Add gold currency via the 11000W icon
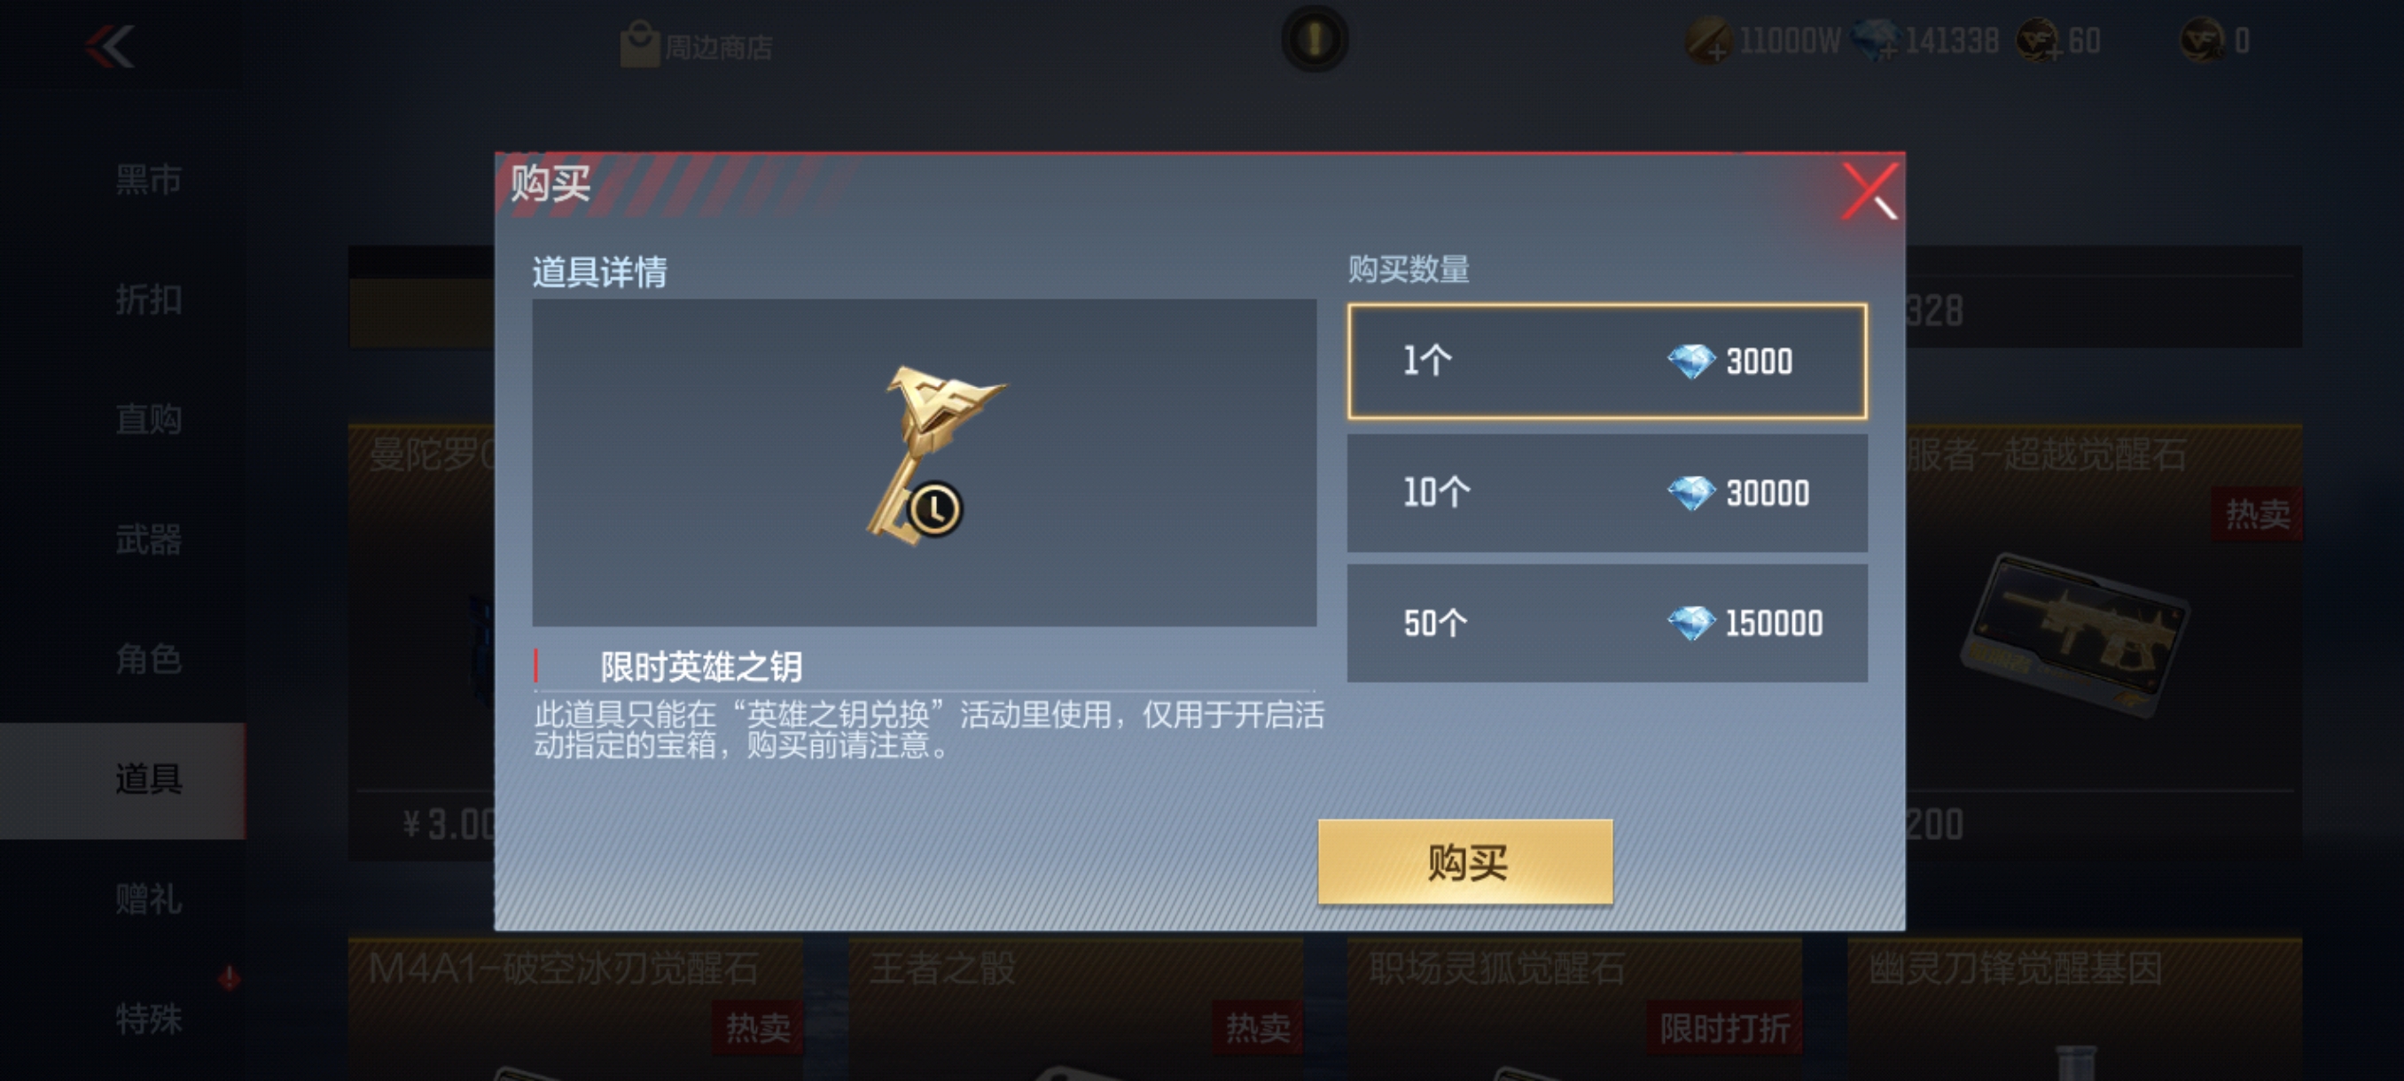This screenshot has width=2404, height=1081. tap(1709, 42)
